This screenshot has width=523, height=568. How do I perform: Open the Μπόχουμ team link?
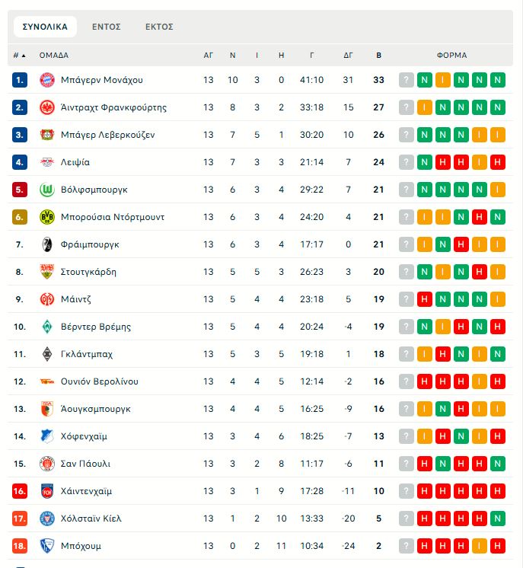[x=81, y=546]
